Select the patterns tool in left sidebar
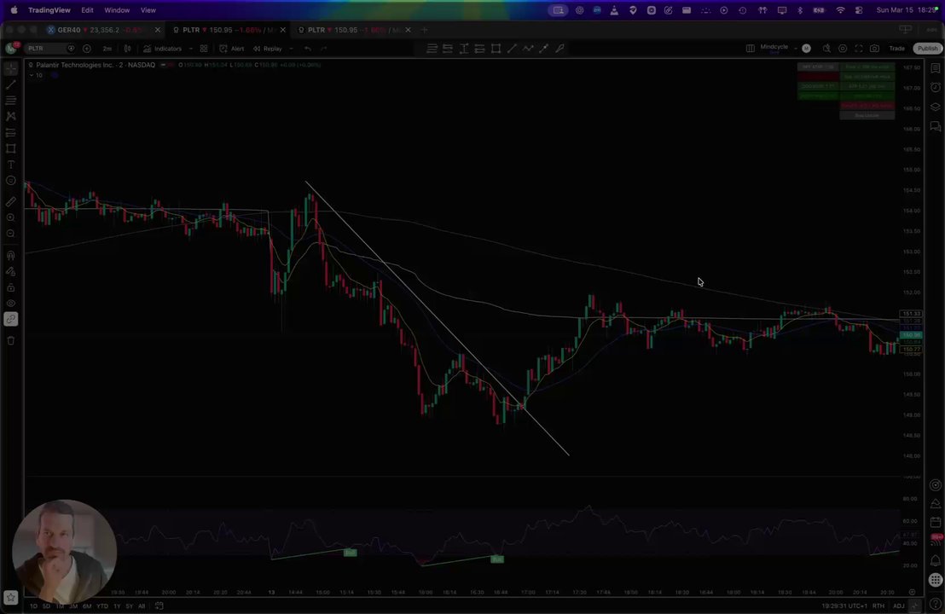The height and width of the screenshot is (614, 945). coord(11,116)
